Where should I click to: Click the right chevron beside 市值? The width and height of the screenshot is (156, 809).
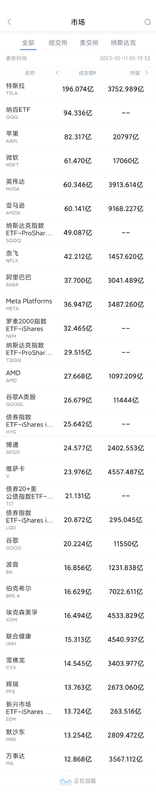[147, 73]
